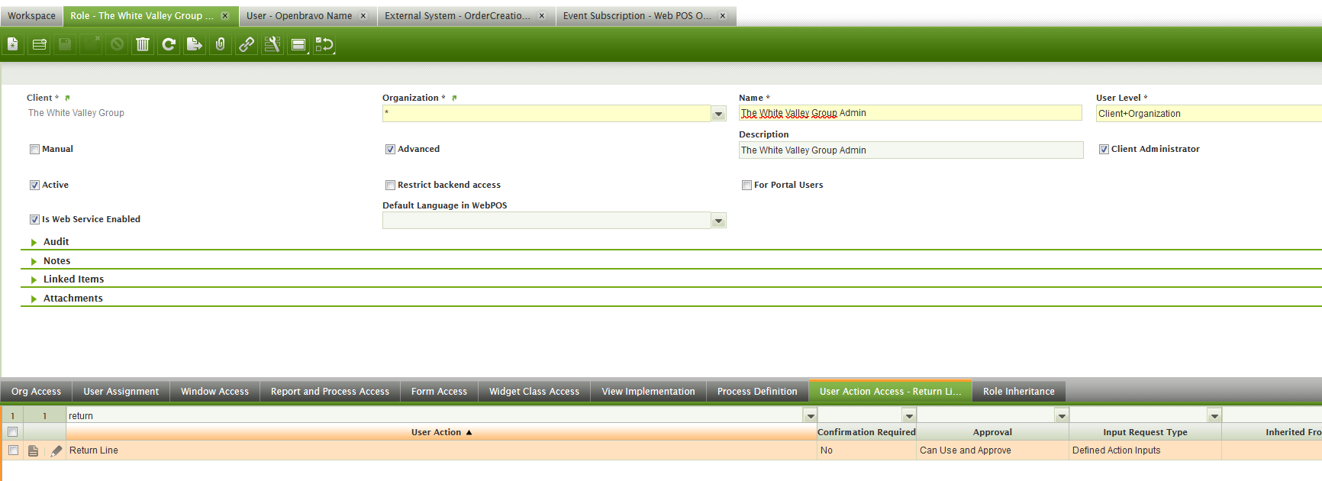Click the checkbox-and-arrow toolbar icon
This screenshot has height=481, width=1322.
point(324,44)
